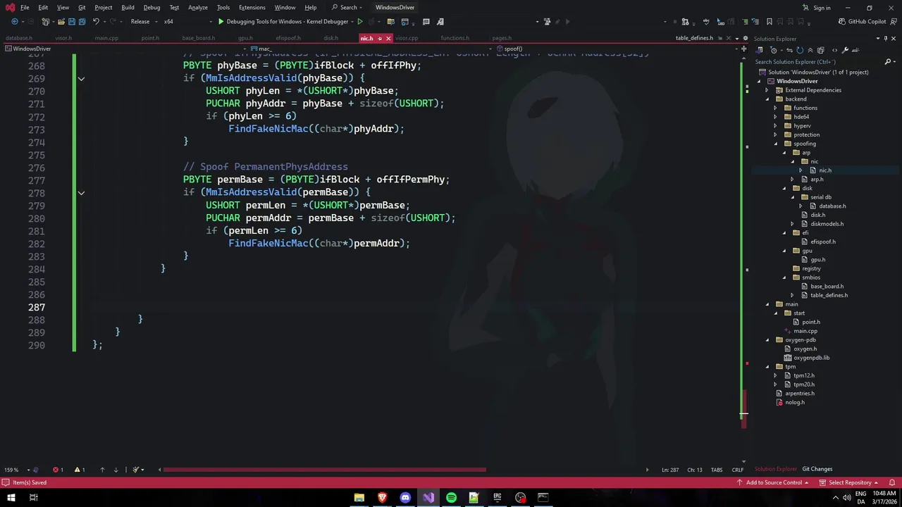Open Spotify from the taskbar
This screenshot has height=507, width=902.
[x=451, y=497]
